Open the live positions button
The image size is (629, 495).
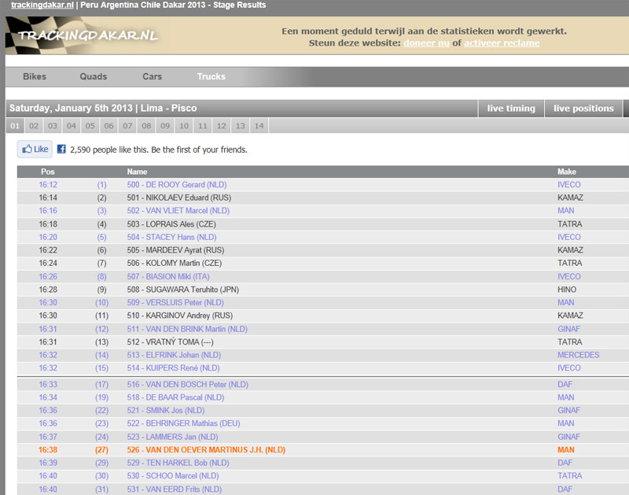[x=583, y=109]
